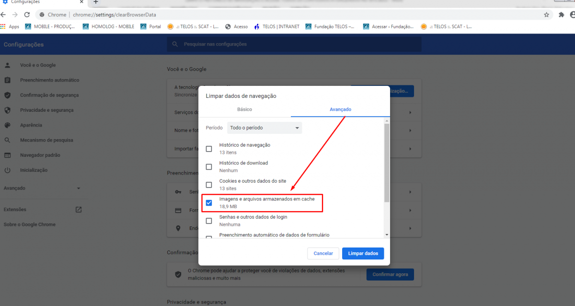Click the Pesquisar nas configurações search field
Screen dimensions: 575x306
click(294, 44)
